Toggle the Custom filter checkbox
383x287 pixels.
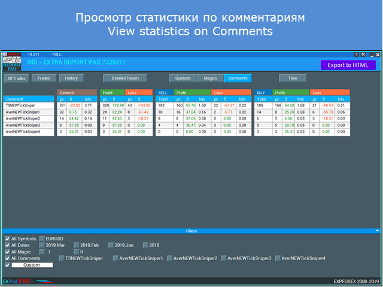click(8, 265)
